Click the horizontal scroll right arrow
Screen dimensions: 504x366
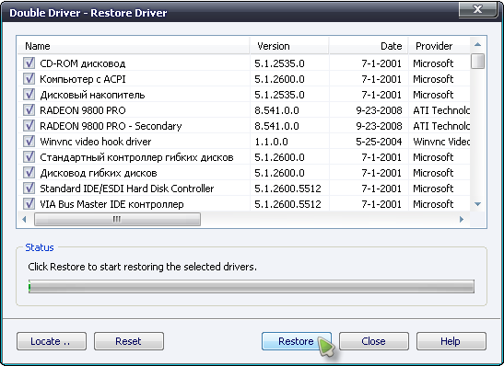[x=462, y=220]
